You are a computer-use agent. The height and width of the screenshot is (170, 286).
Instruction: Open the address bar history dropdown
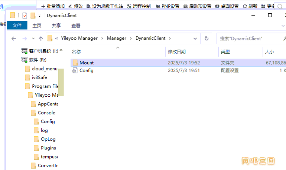[195, 39]
